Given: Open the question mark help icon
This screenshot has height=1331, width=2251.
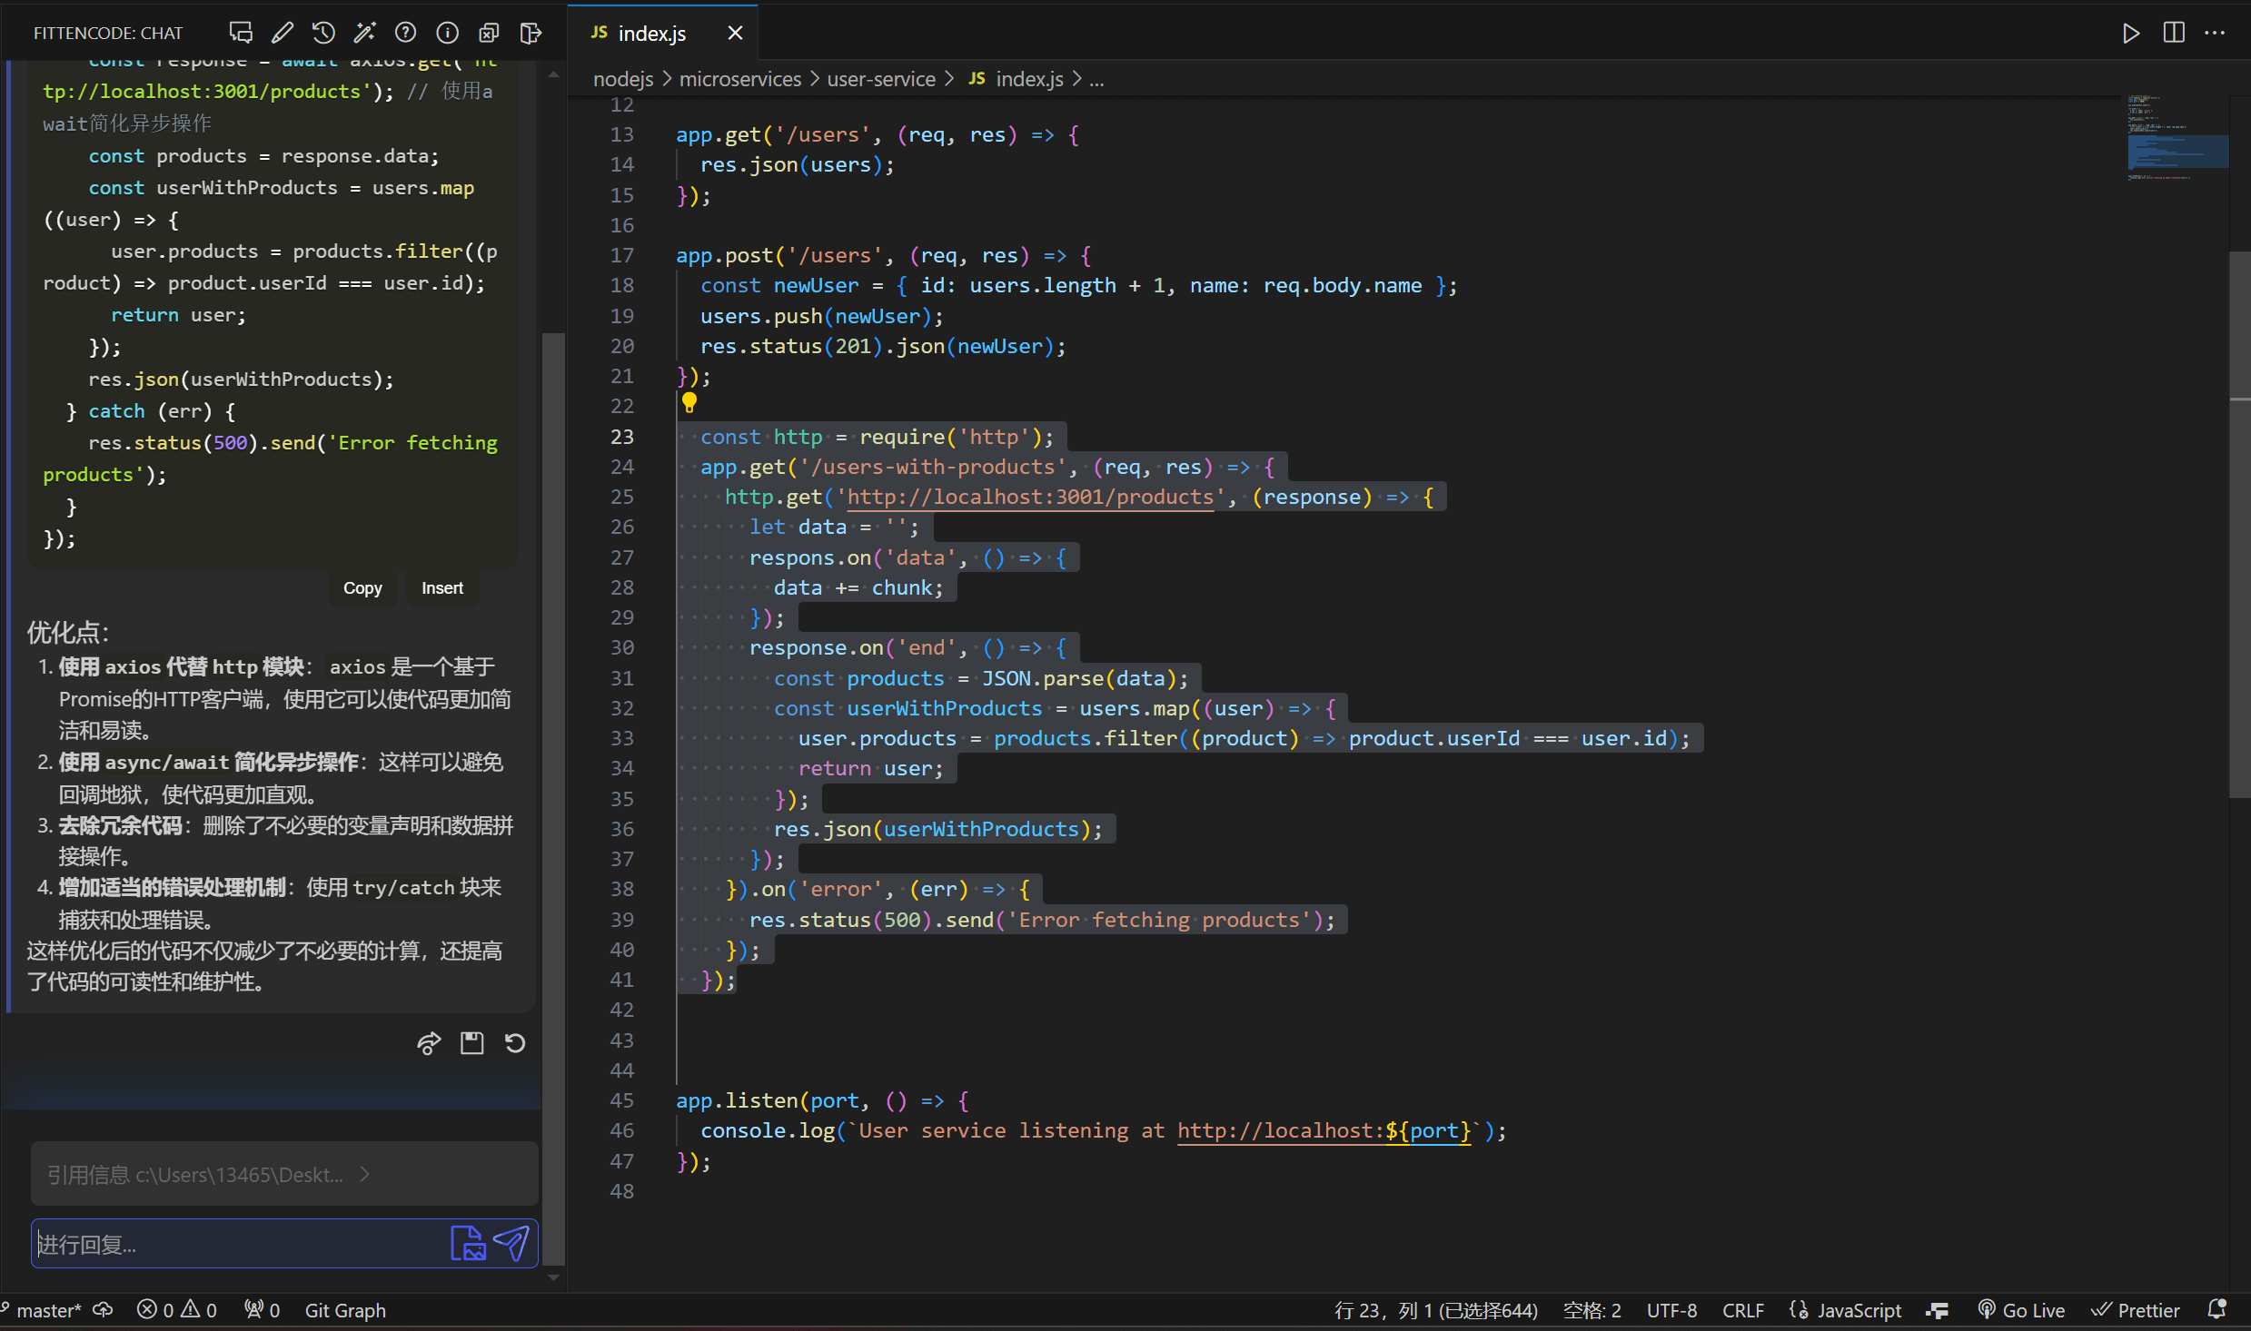Looking at the screenshot, I should click(405, 33).
